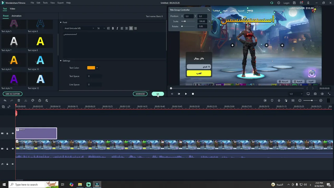The width and height of the screenshot is (334, 188).
Task: Add a marker with the marker icon
Action: click(272, 101)
